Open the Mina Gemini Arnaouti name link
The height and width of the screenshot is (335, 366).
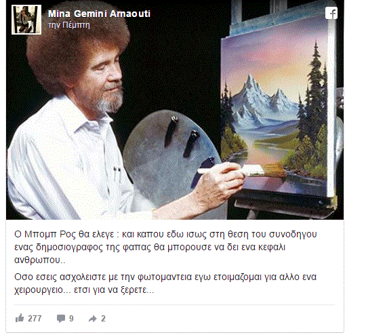(x=99, y=14)
